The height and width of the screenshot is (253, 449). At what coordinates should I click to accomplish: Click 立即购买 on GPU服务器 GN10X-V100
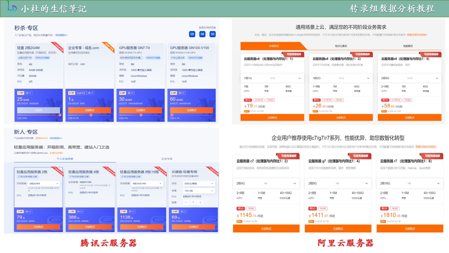pos(192,110)
